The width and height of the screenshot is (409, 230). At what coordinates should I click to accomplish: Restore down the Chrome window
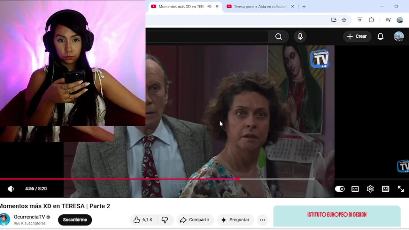tap(396, 6)
